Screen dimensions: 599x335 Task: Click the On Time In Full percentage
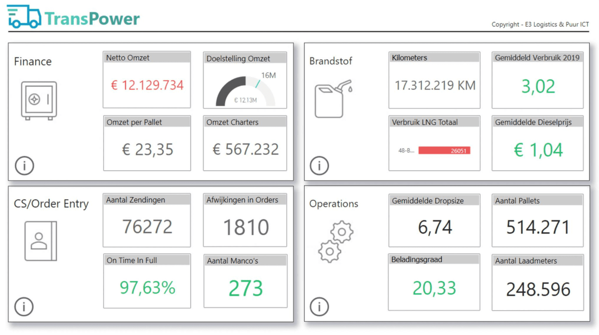(x=147, y=287)
